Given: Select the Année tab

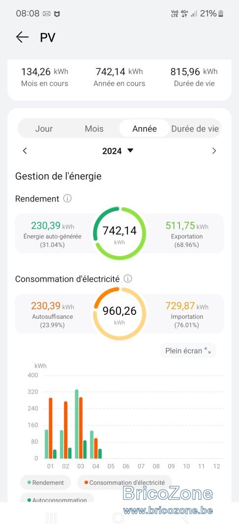Looking at the screenshot, I should click(145, 129).
